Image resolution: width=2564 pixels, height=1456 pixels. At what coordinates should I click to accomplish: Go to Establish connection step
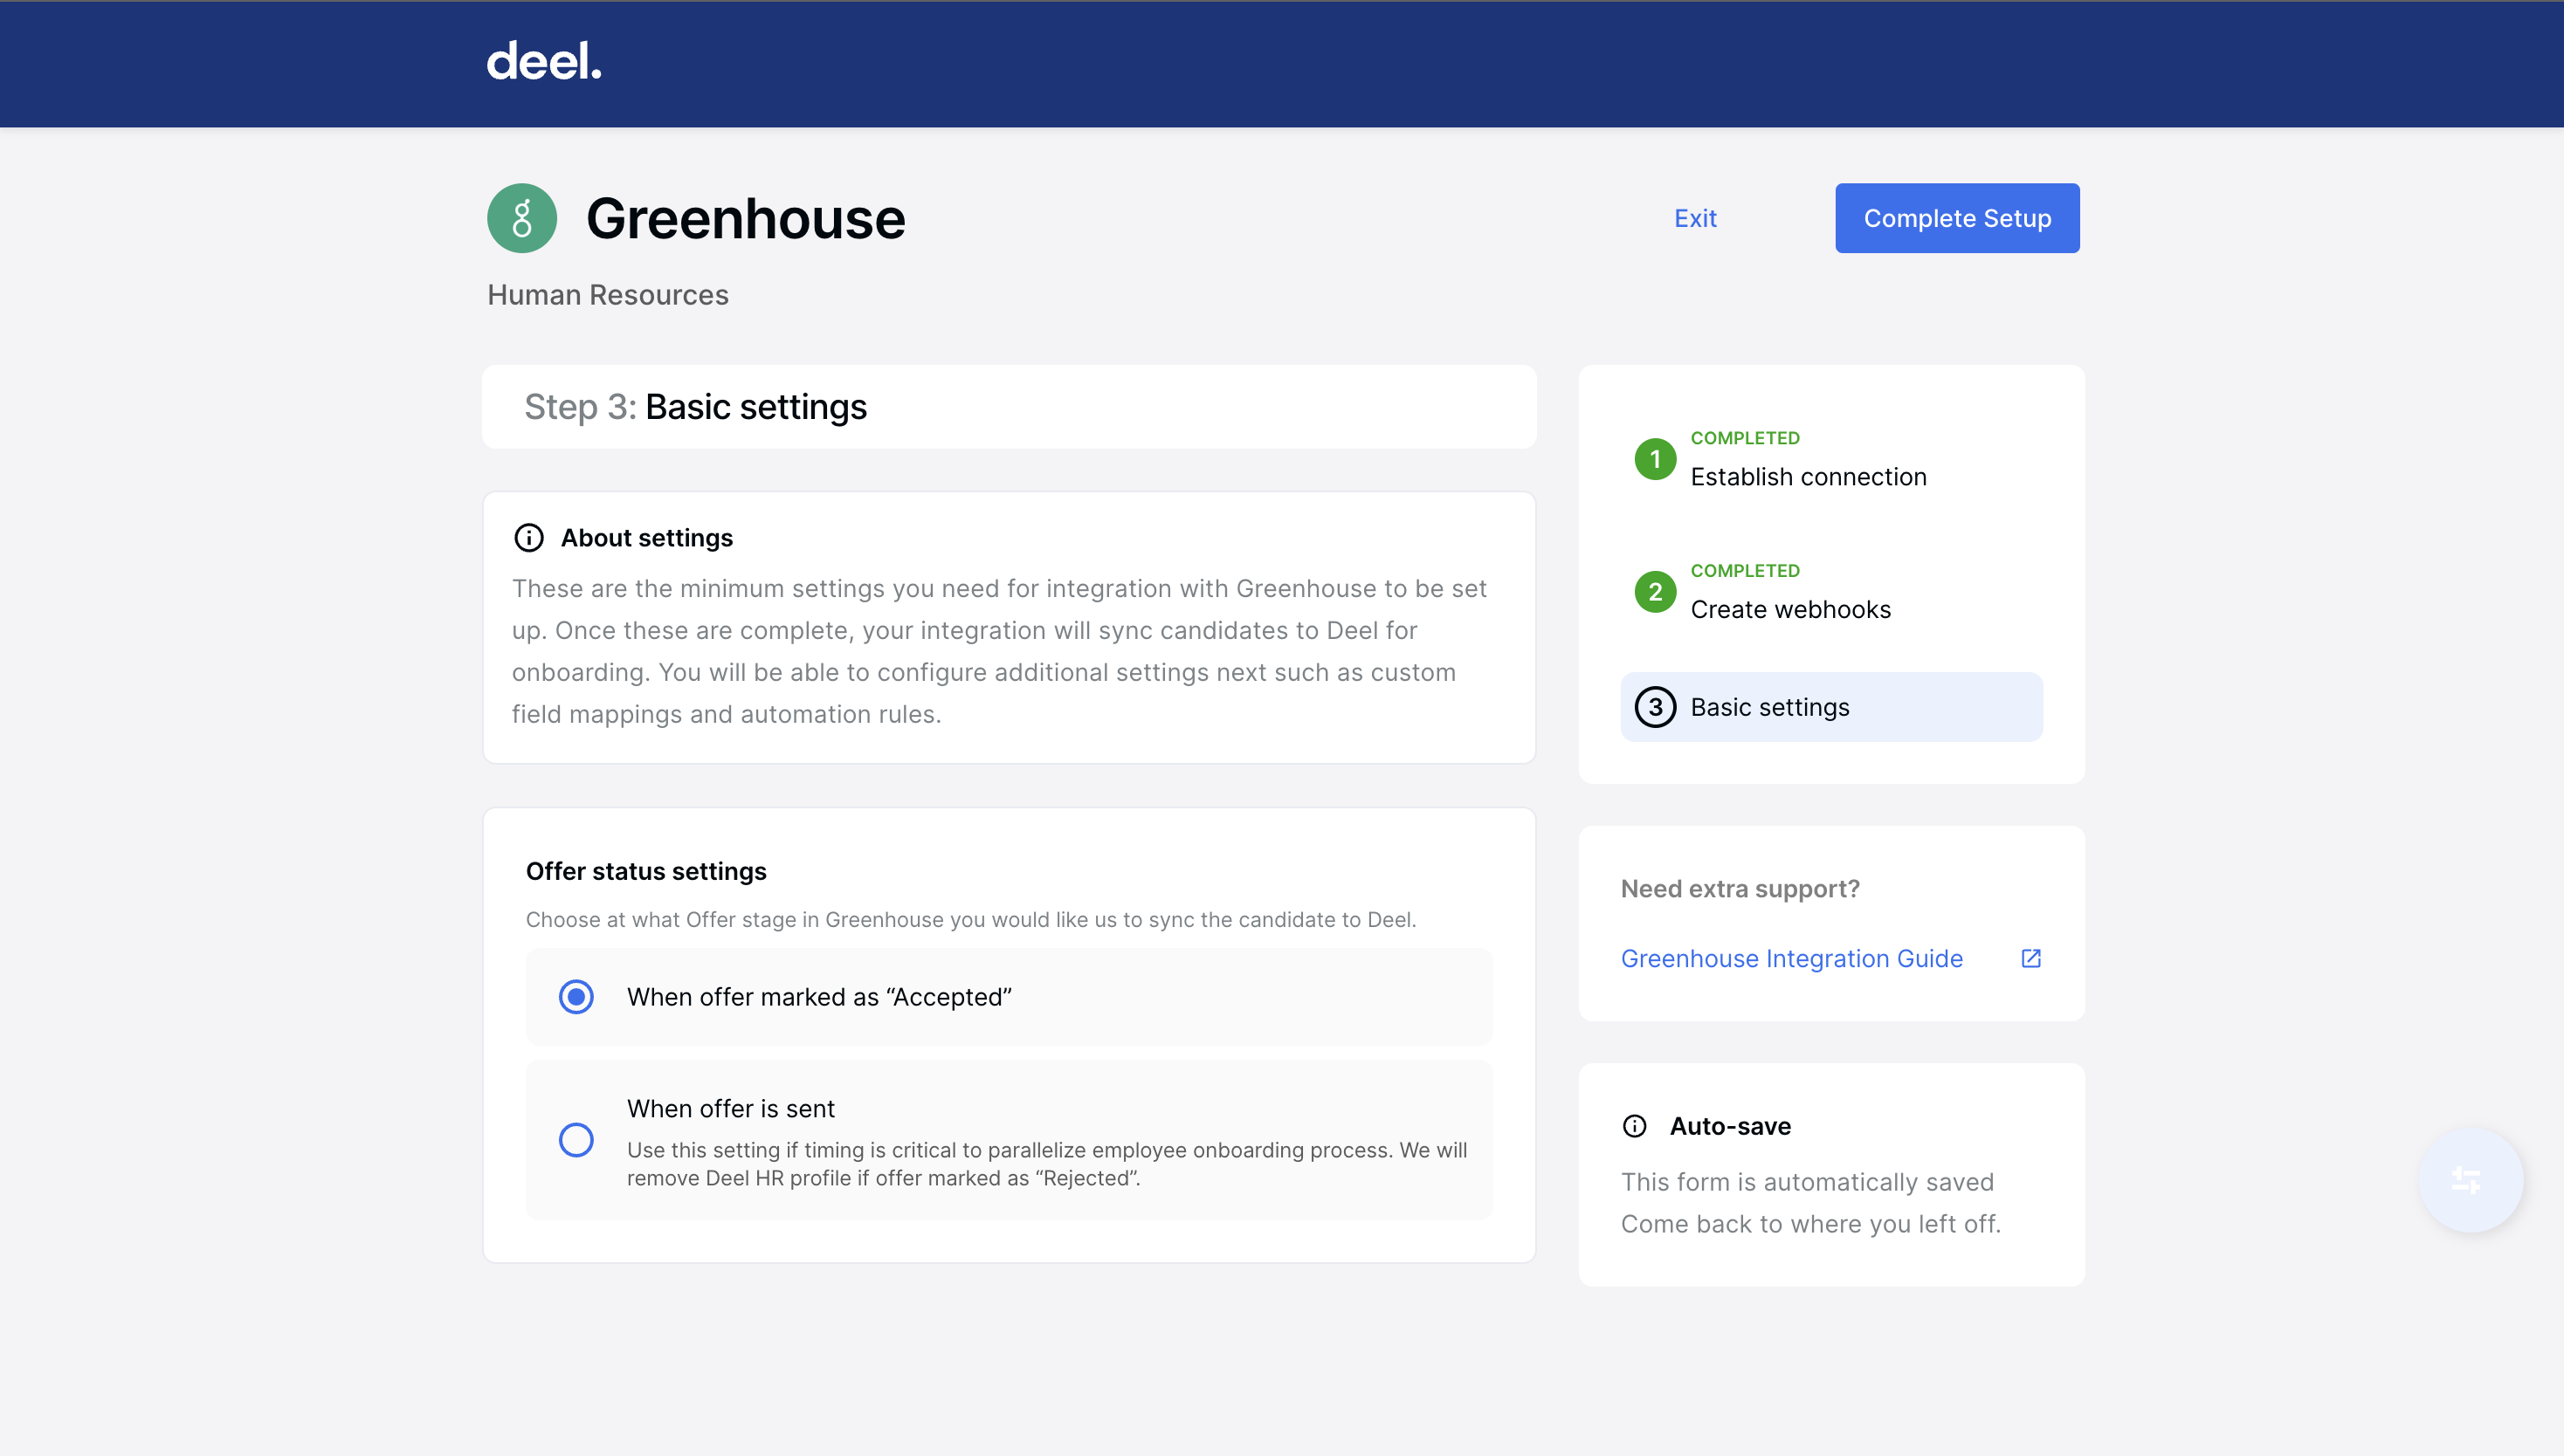click(1809, 477)
